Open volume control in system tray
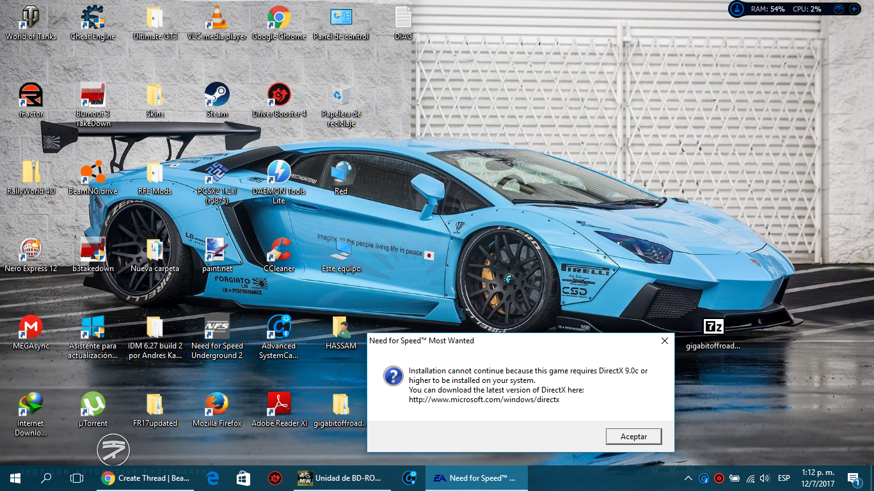This screenshot has width=874, height=491. pos(765,478)
